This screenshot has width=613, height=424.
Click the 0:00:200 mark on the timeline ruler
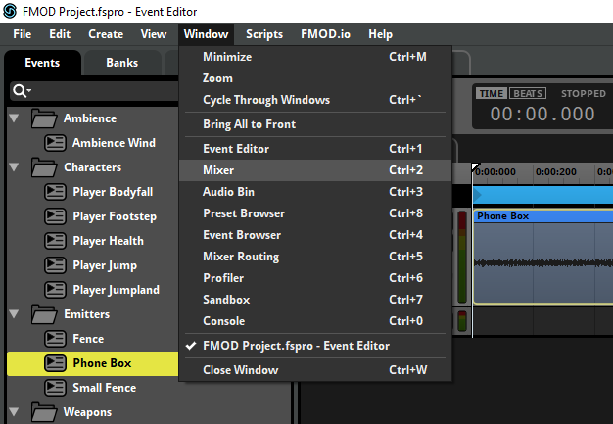click(x=555, y=172)
